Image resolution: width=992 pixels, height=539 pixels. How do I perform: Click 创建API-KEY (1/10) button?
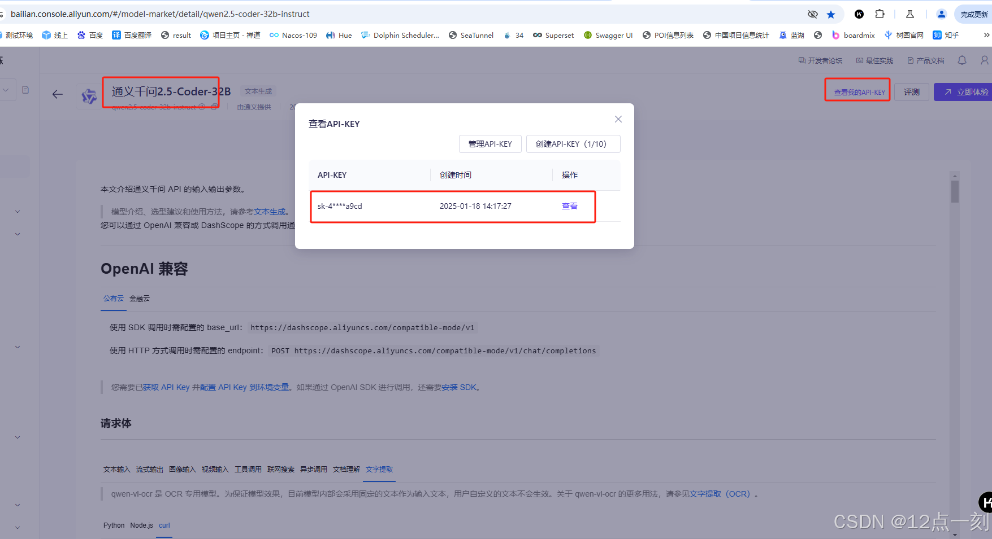573,144
